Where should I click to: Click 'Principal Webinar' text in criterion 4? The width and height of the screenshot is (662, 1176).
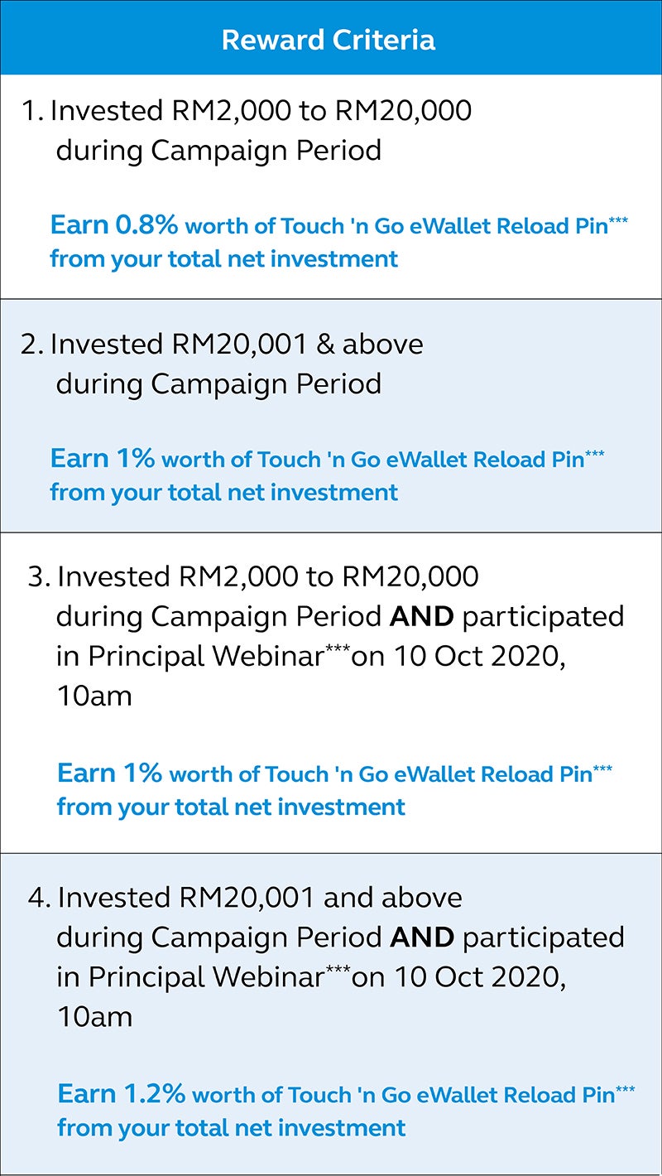205,977
